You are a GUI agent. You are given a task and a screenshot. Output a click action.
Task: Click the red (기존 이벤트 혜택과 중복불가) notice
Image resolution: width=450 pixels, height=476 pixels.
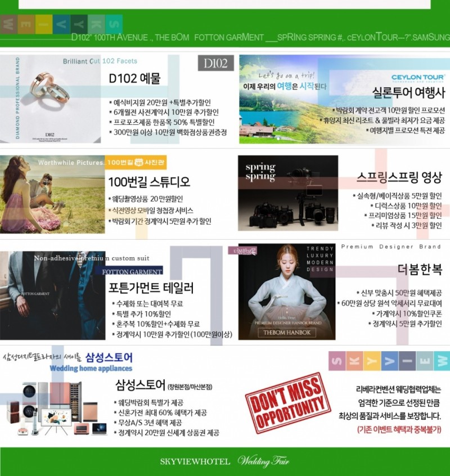click(x=399, y=429)
